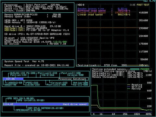Click the PentiumII-400 benchmark reference label
This screenshot has height=117, width=156.
click(x=71, y=73)
